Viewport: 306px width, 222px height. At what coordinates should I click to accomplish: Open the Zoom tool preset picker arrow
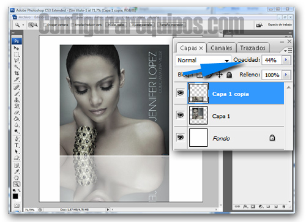pyautogui.click(x=23, y=25)
